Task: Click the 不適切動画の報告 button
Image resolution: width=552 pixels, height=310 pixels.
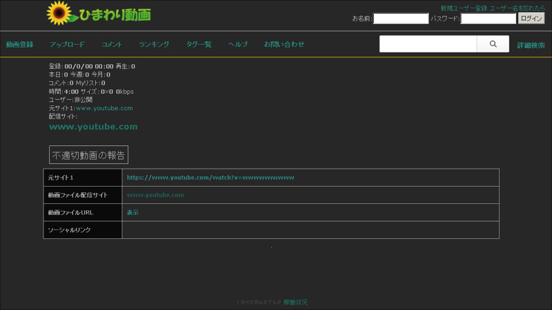Action: click(88, 155)
